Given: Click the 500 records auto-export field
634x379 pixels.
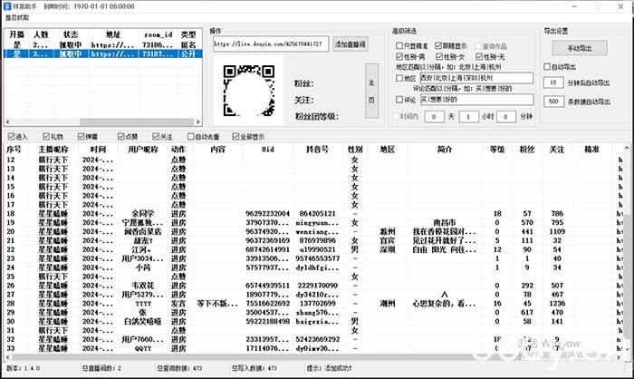Looking at the screenshot, I should [553, 102].
